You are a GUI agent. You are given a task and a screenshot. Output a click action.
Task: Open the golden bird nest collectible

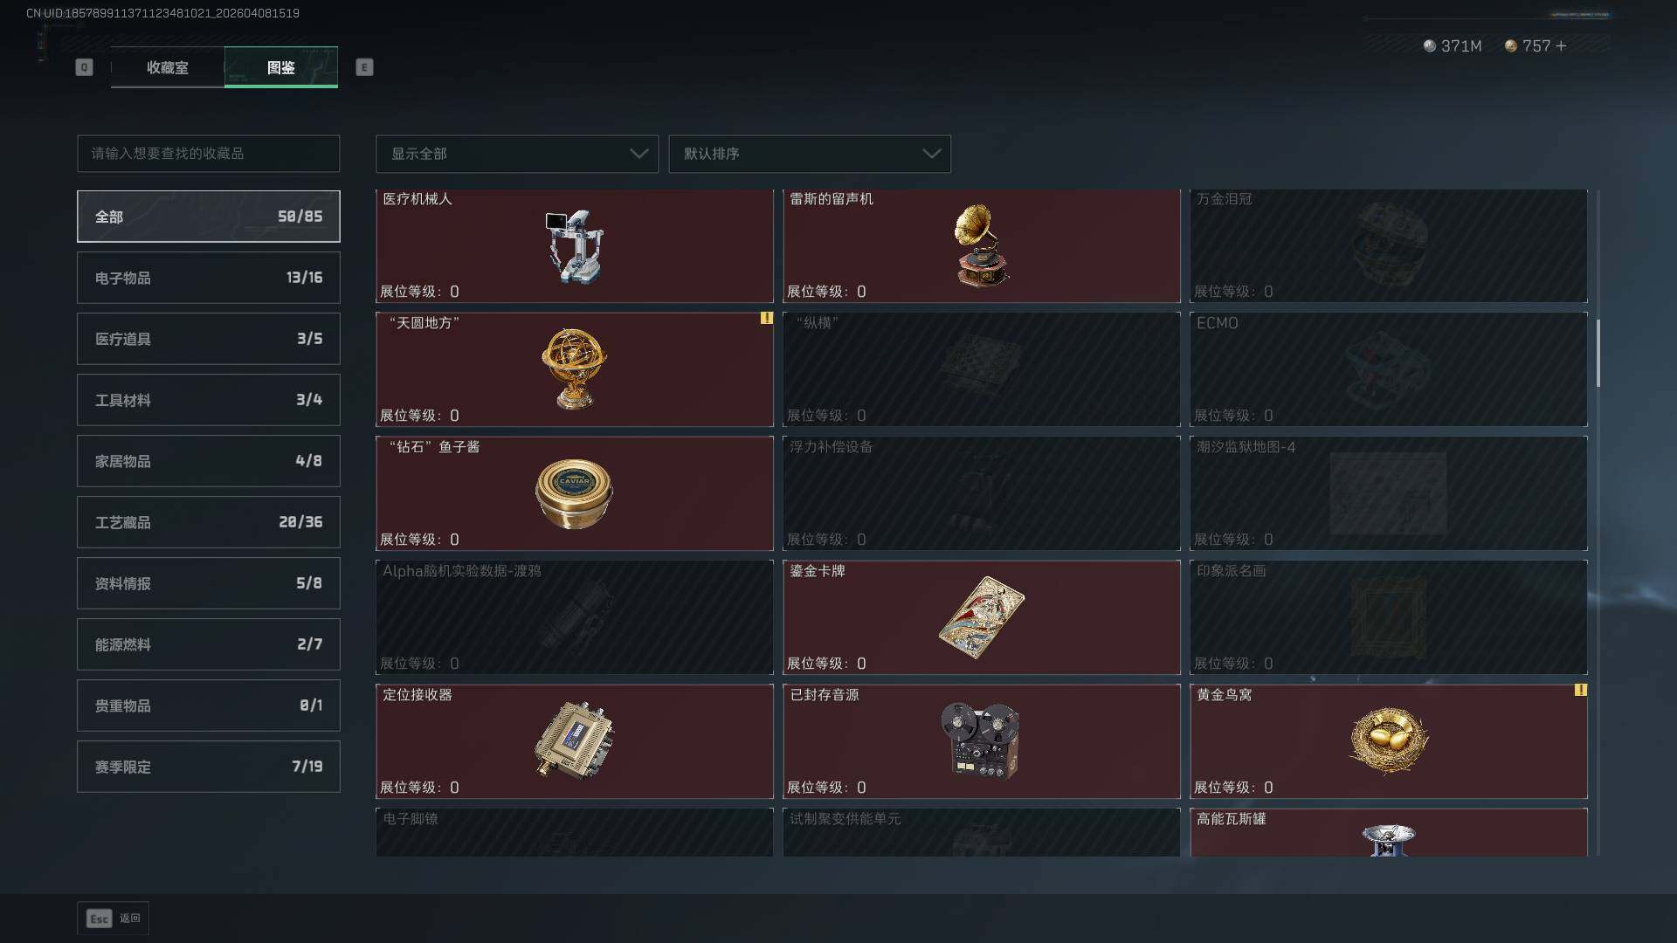[1388, 740]
